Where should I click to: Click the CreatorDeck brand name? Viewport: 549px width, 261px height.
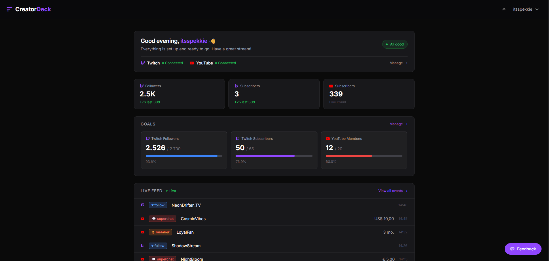[x=33, y=9]
